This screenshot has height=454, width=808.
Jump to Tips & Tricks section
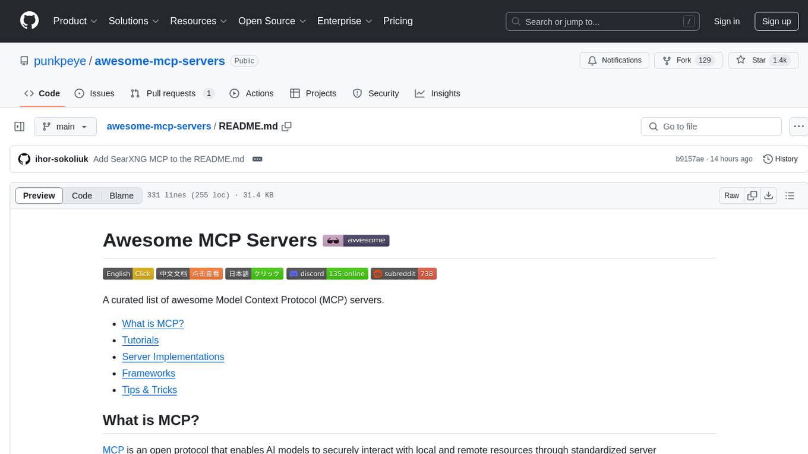pyautogui.click(x=149, y=390)
